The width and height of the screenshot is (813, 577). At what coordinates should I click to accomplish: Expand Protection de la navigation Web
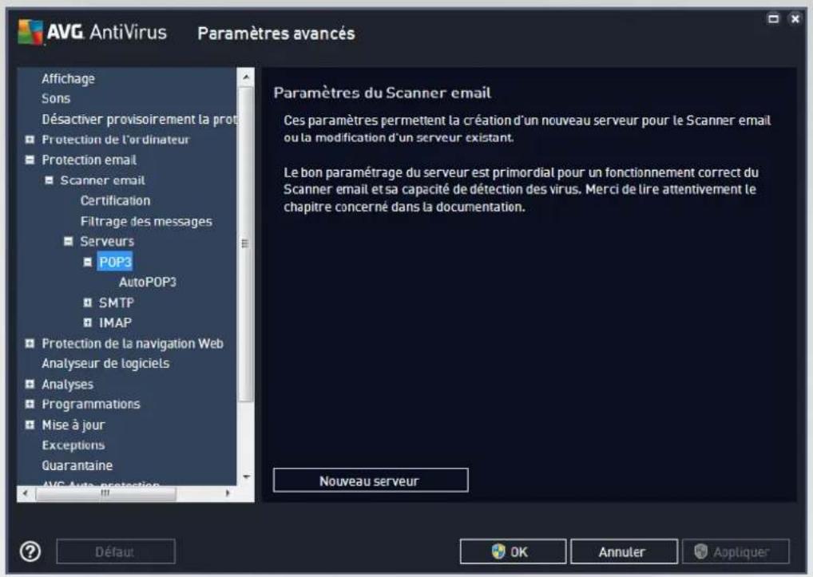(x=30, y=343)
